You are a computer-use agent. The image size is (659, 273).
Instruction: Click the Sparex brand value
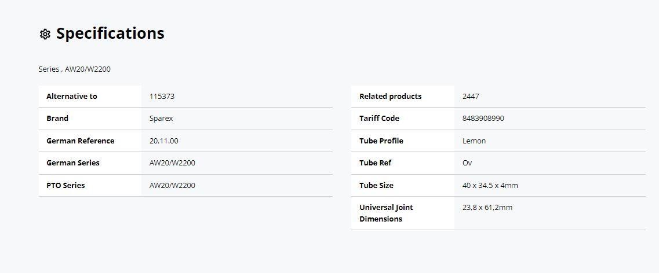coord(161,118)
